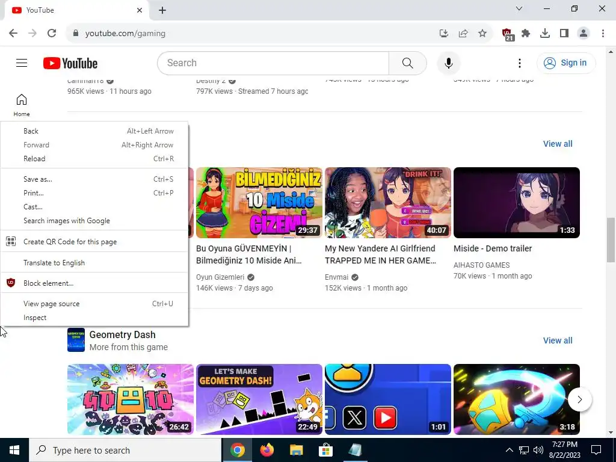Open the Windows Start menu
Screen dimensions: 616x462
[14, 450]
